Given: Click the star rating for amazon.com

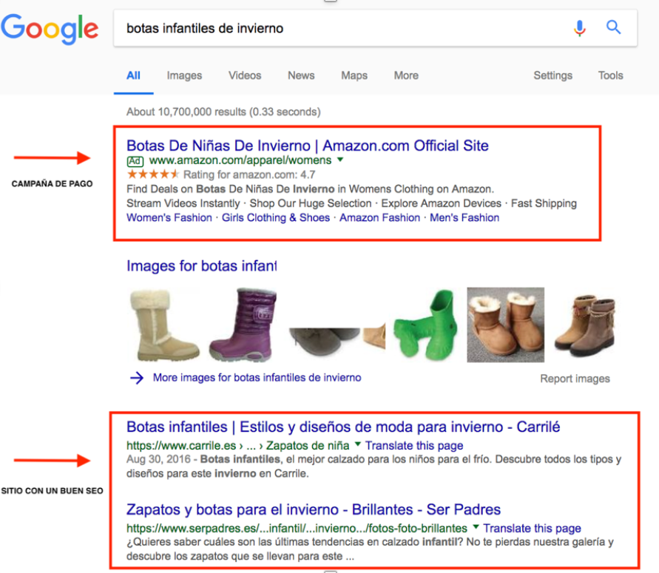Looking at the screenshot, I should pyautogui.click(x=153, y=174).
